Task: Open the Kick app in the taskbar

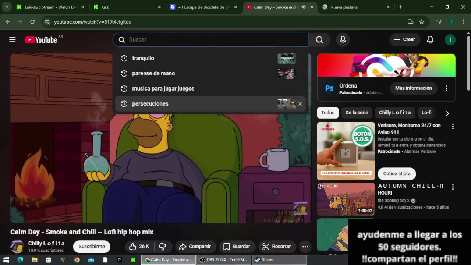Action: coord(133,260)
